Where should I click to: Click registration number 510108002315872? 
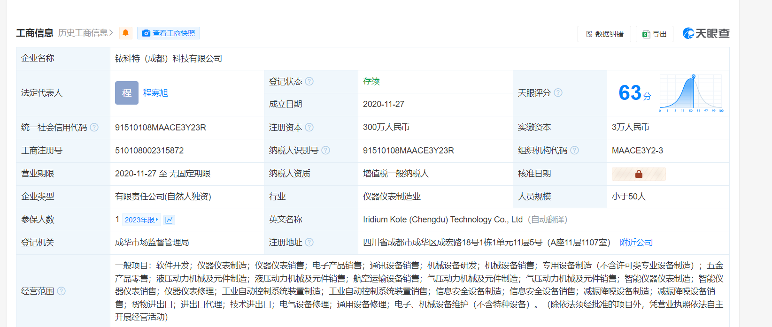click(x=149, y=151)
